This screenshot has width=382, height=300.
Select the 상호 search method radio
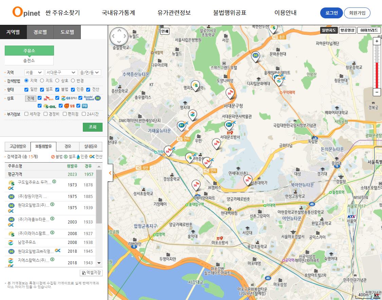[57, 81]
